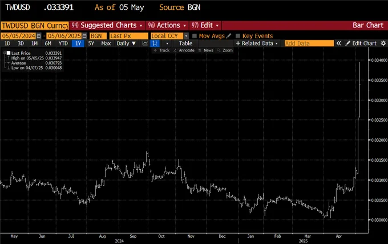Click the Local CCY currency field

pyautogui.click(x=167, y=36)
